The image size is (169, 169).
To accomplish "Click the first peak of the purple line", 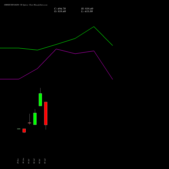I will click(x=56, y=49).
